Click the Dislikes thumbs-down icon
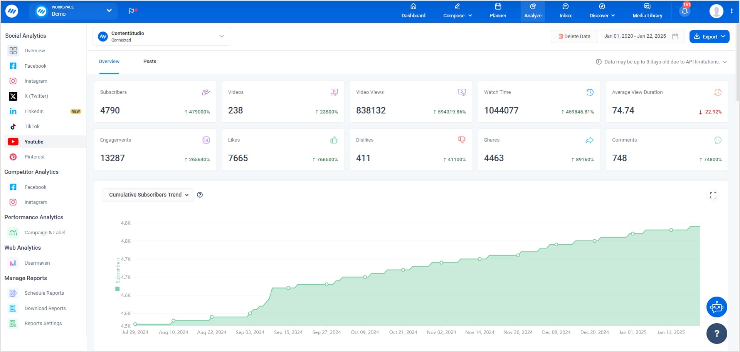740x352 pixels. 462,140
